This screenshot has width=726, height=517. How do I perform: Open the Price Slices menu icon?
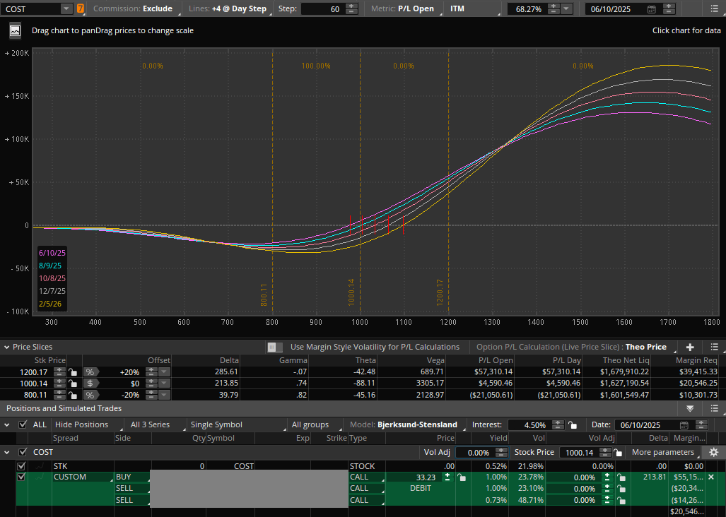[715, 347]
